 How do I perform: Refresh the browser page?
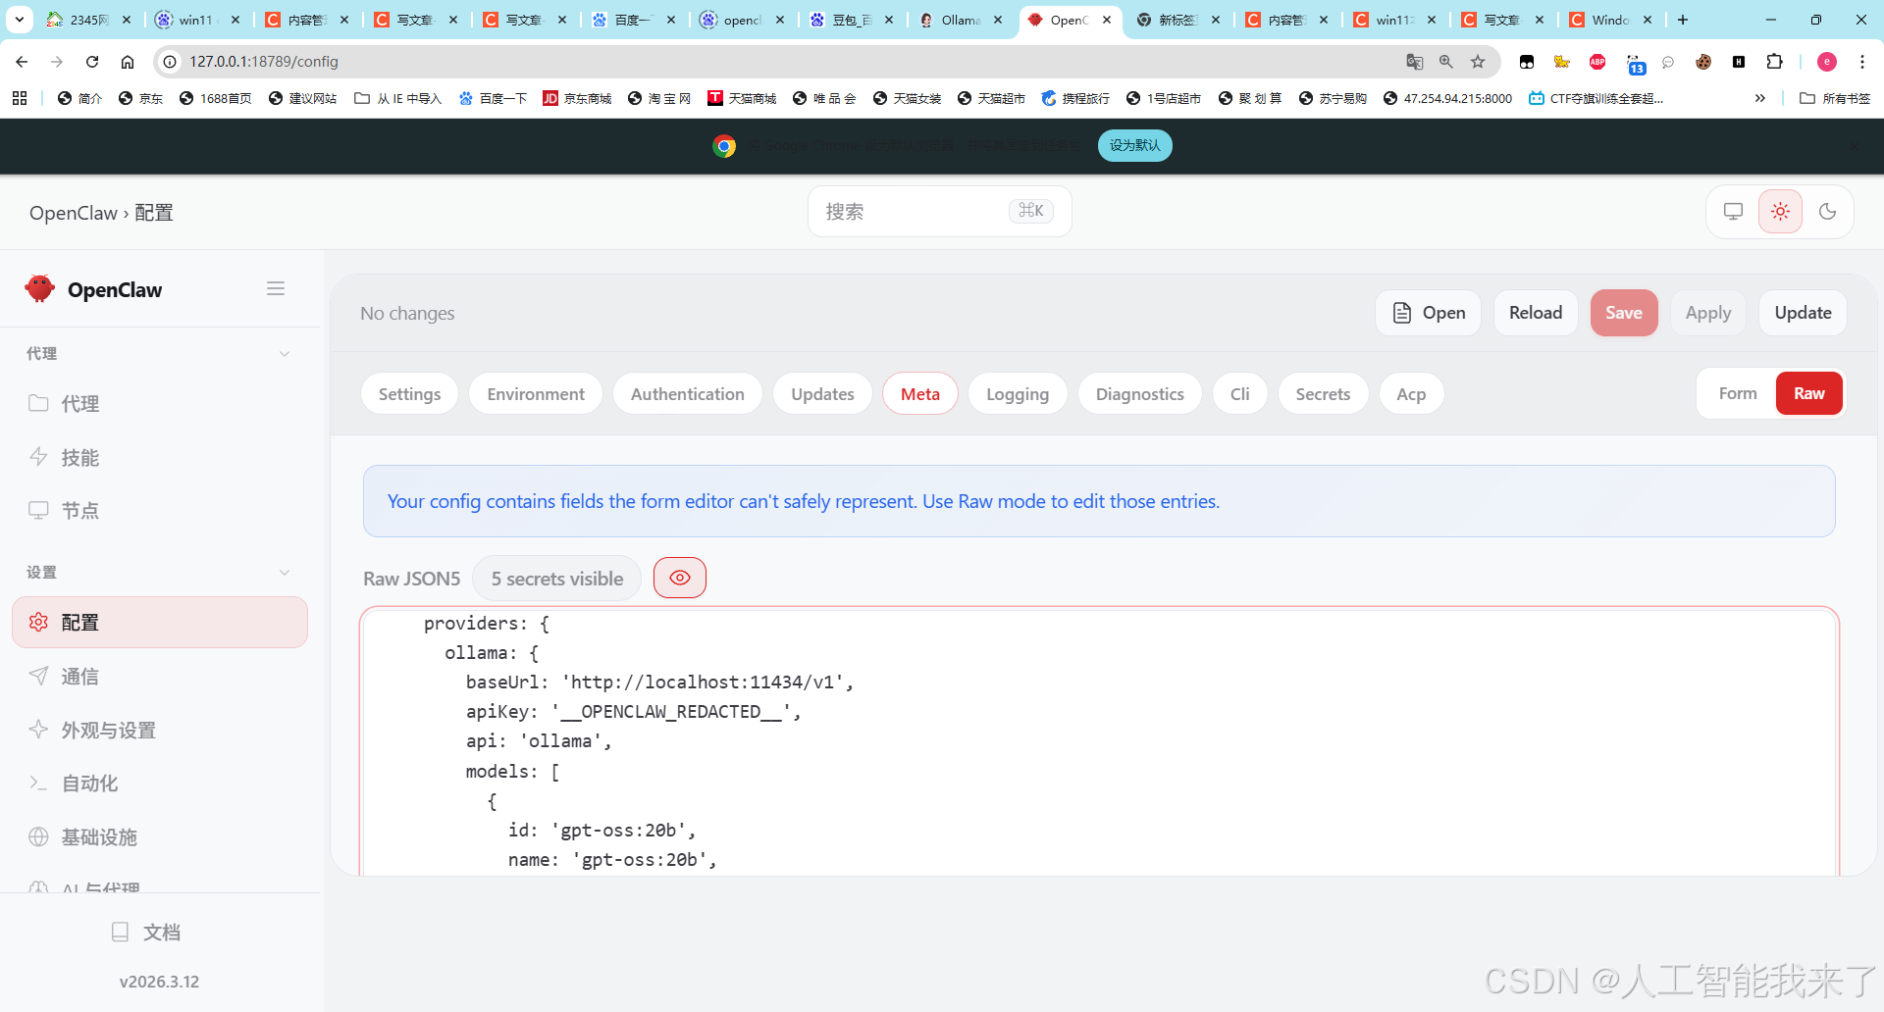tap(92, 62)
